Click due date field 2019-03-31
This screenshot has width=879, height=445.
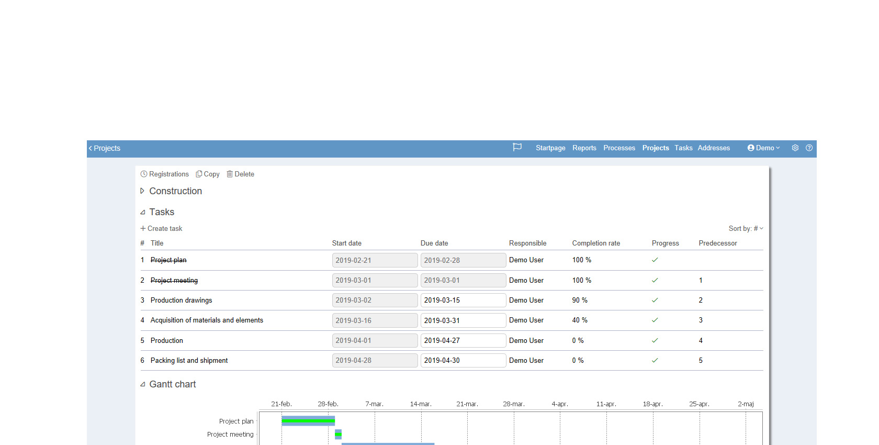pyautogui.click(x=463, y=320)
